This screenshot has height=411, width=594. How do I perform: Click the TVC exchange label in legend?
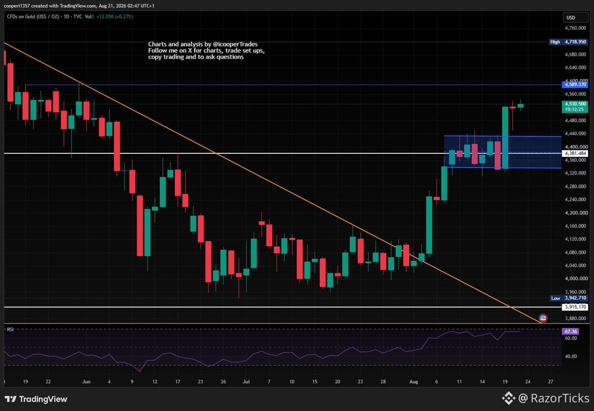pyautogui.click(x=78, y=17)
